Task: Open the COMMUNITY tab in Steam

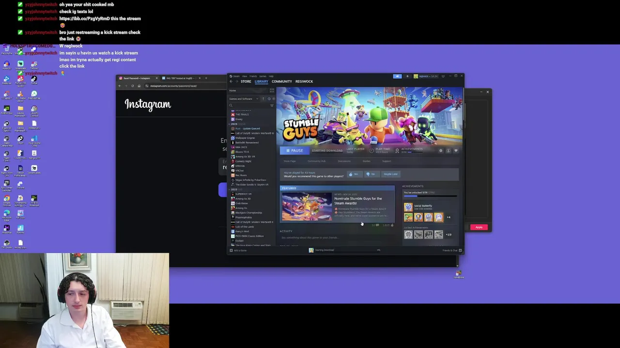Action: pyautogui.click(x=281, y=81)
